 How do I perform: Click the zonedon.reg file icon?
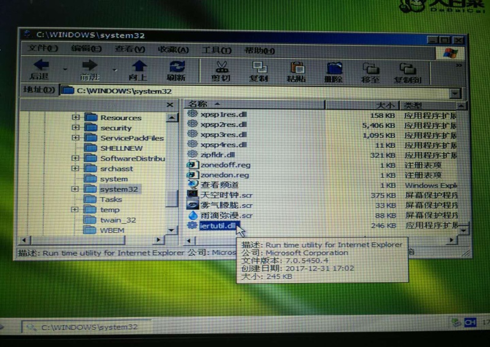[x=192, y=174]
